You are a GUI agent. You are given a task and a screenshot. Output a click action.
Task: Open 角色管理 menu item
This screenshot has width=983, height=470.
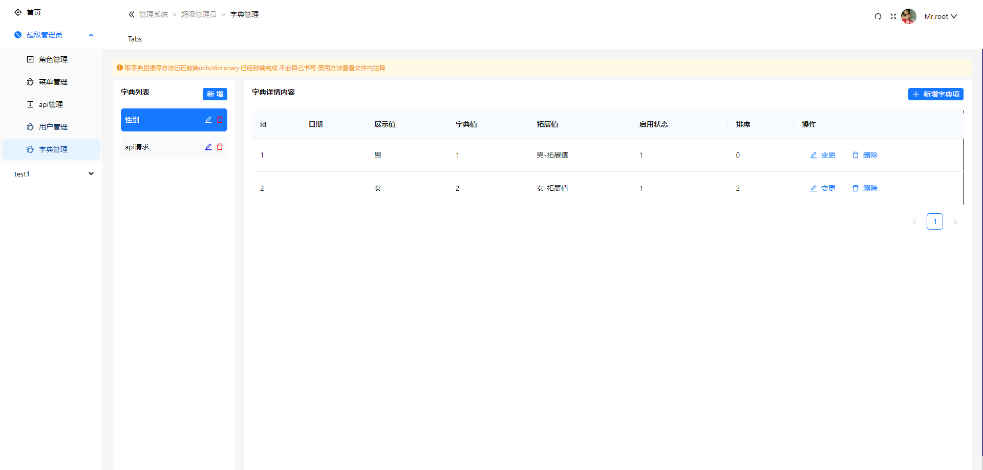(51, 59)
